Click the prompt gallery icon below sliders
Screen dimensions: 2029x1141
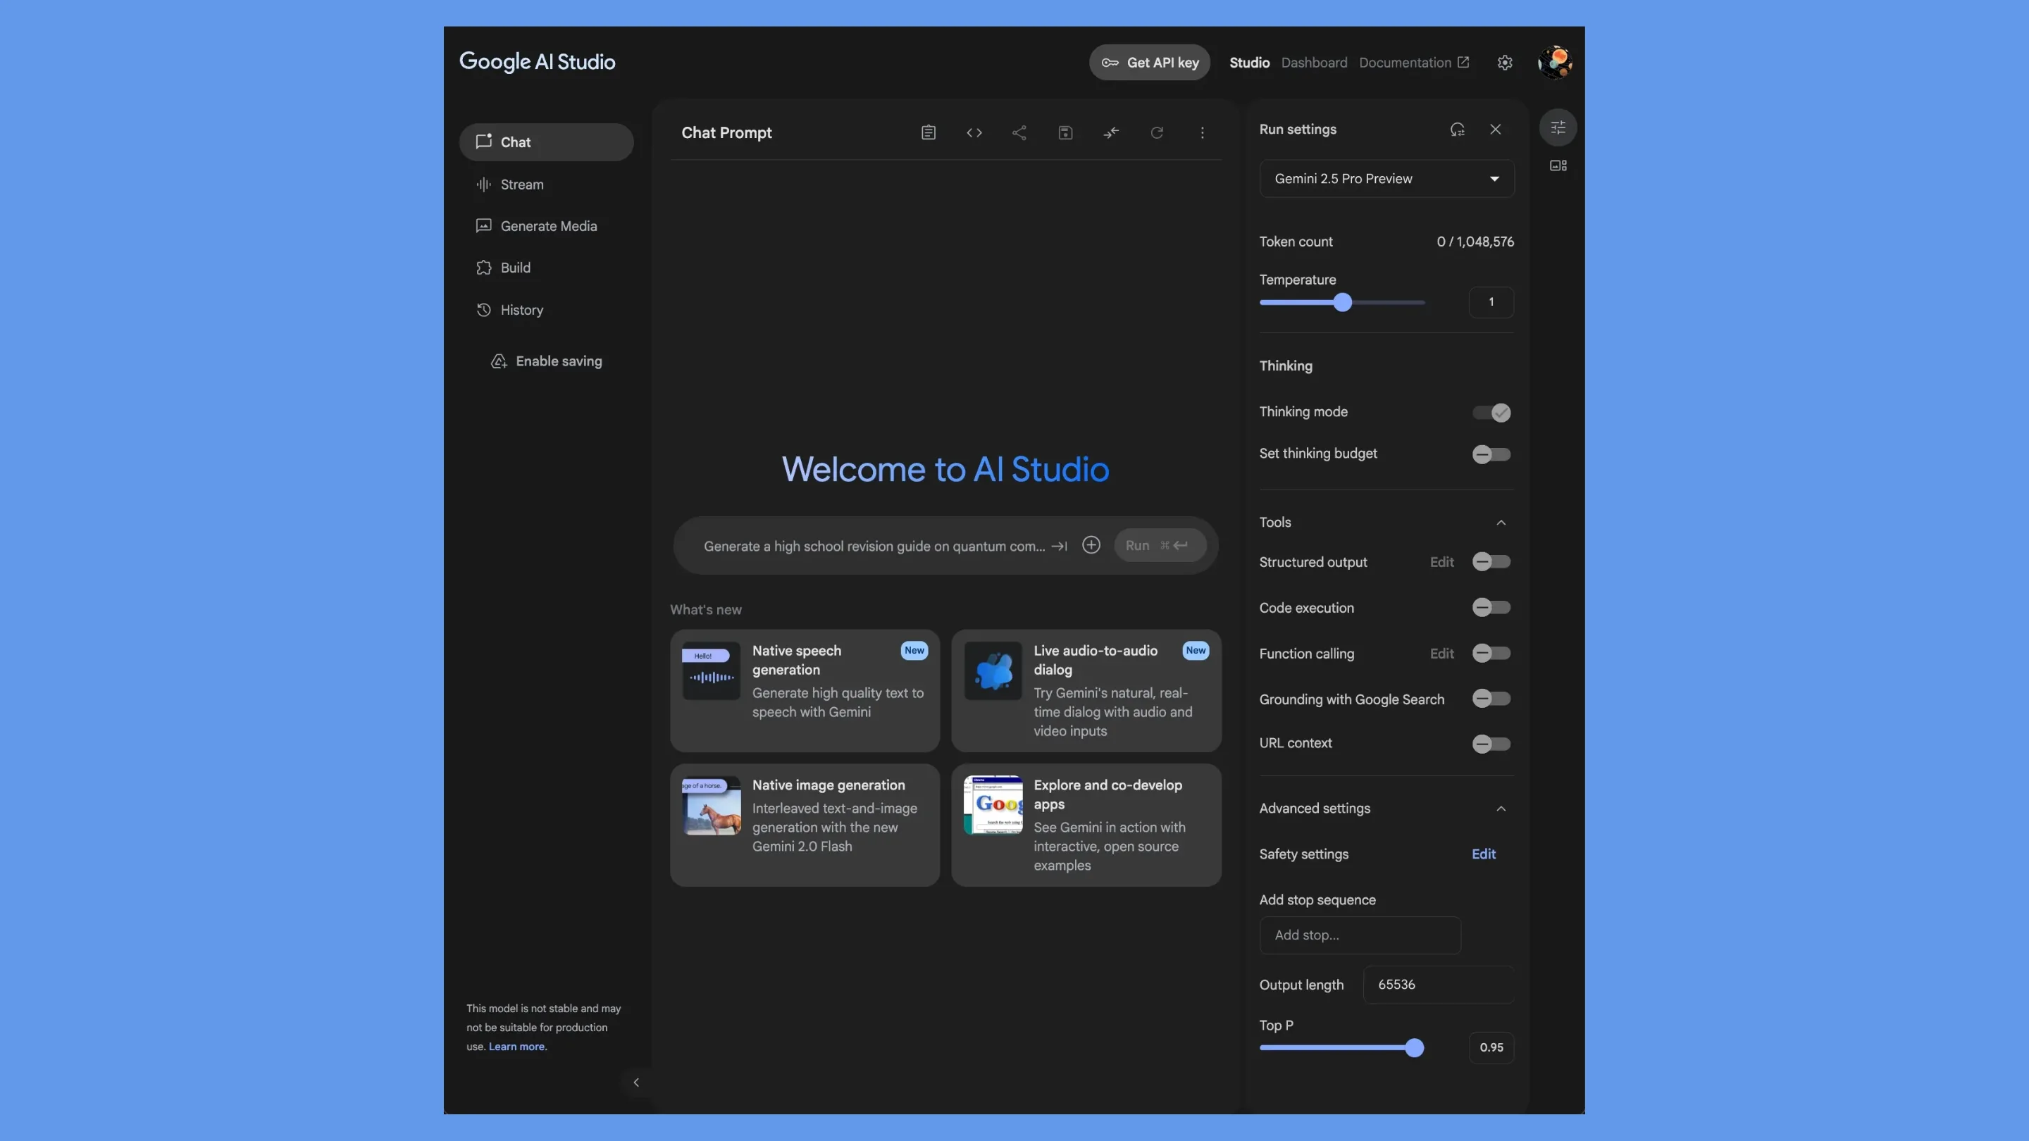(1558, 166)
